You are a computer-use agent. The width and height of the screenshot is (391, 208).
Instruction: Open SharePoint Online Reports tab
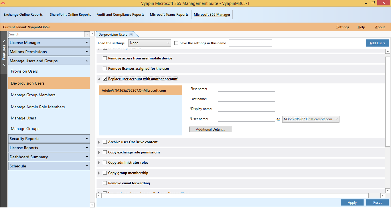(x=70, y=15)
